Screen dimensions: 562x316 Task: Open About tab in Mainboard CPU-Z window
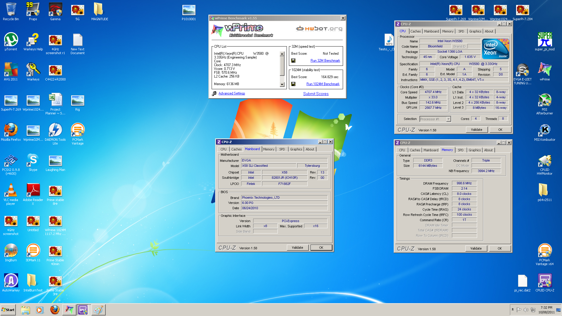[310, 149]
